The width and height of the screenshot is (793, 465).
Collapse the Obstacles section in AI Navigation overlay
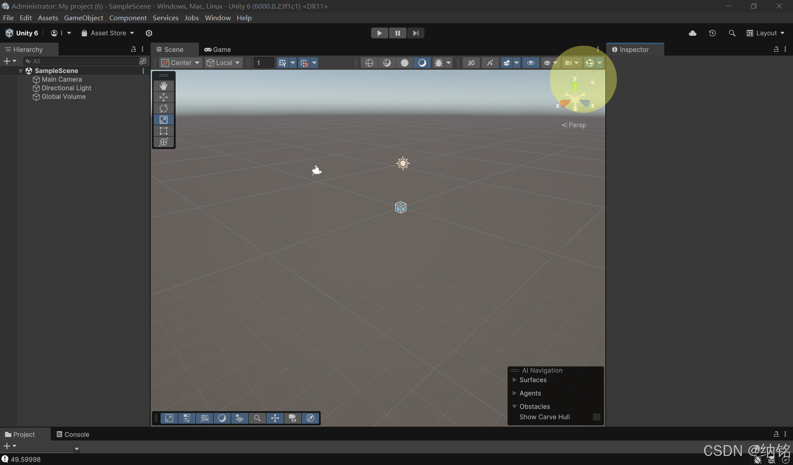click(514, 406)
